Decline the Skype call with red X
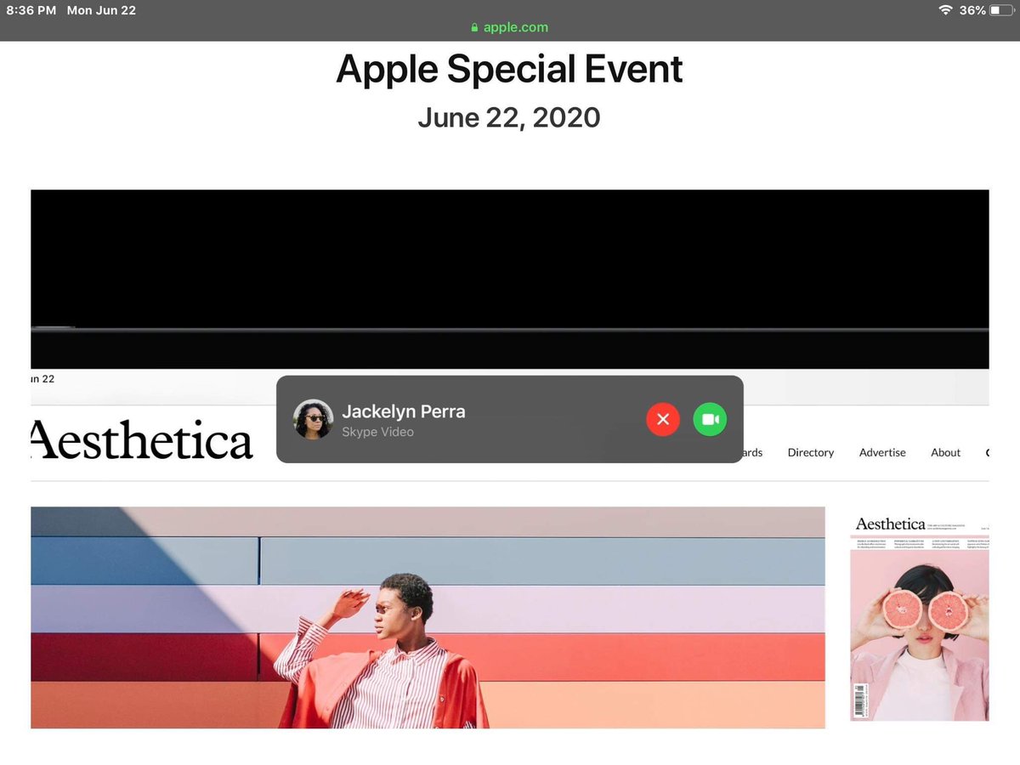The image size is (1020, 765). 663,419
